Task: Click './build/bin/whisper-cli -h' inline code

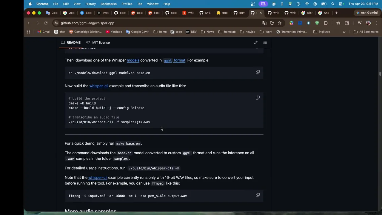Action: coord(154,168)
